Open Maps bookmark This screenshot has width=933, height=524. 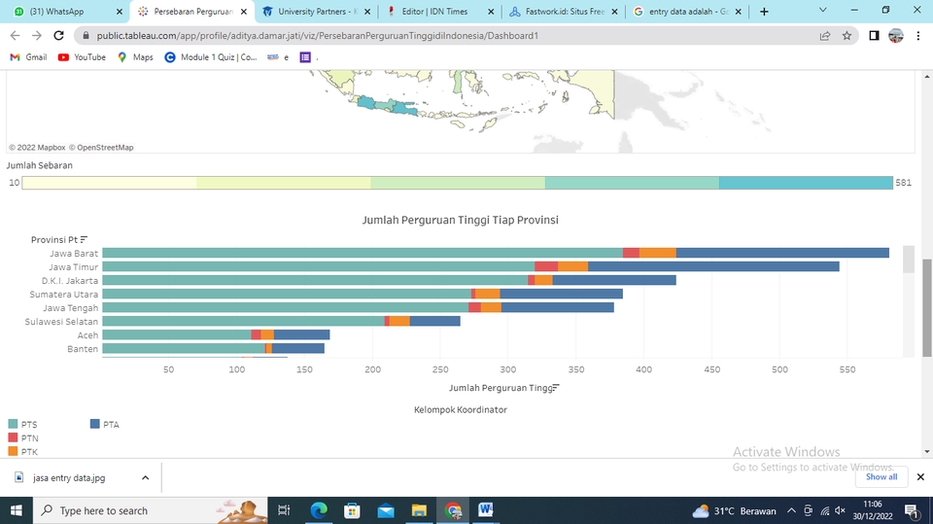pos(136,57)
